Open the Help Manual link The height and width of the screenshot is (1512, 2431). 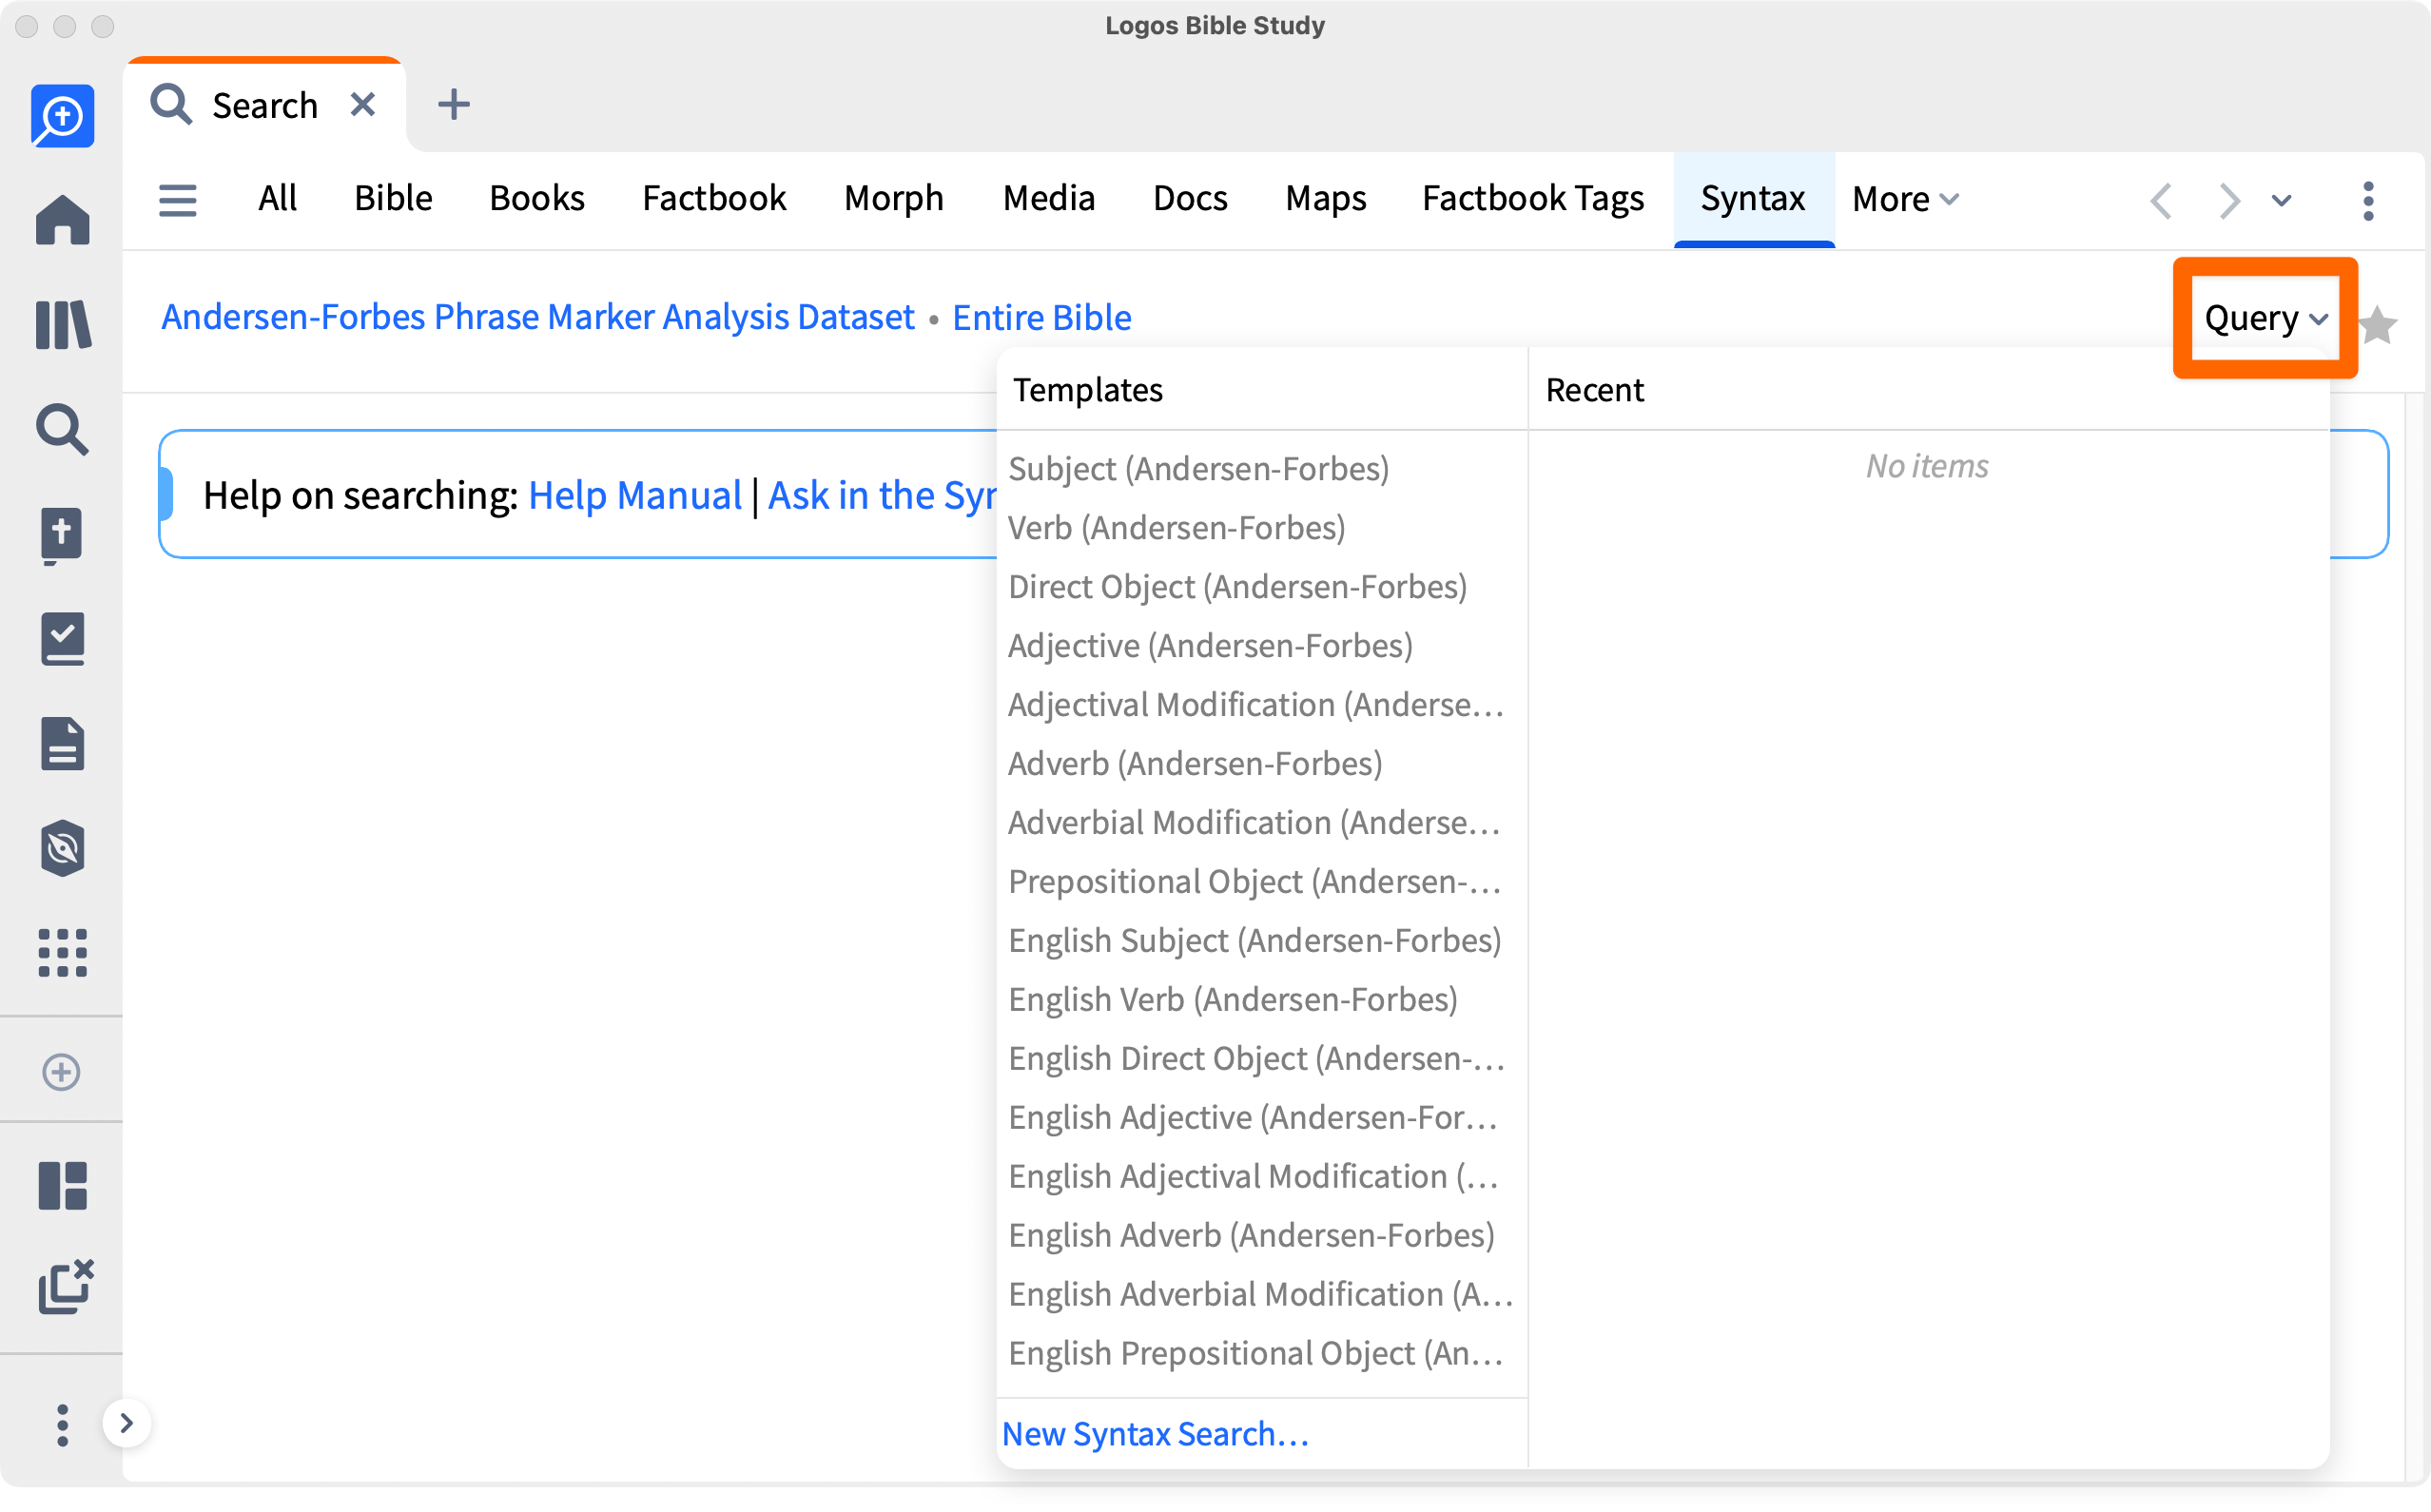[x=634, y=495]
